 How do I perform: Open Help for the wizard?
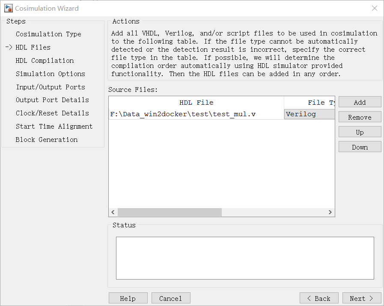[128, 298]
